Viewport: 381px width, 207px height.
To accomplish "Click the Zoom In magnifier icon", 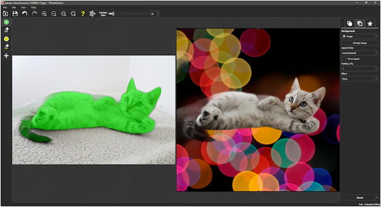I will [44, 14].
